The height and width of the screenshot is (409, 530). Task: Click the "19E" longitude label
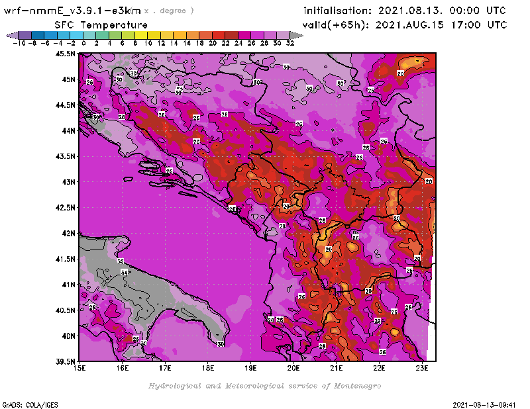[250, 368]
